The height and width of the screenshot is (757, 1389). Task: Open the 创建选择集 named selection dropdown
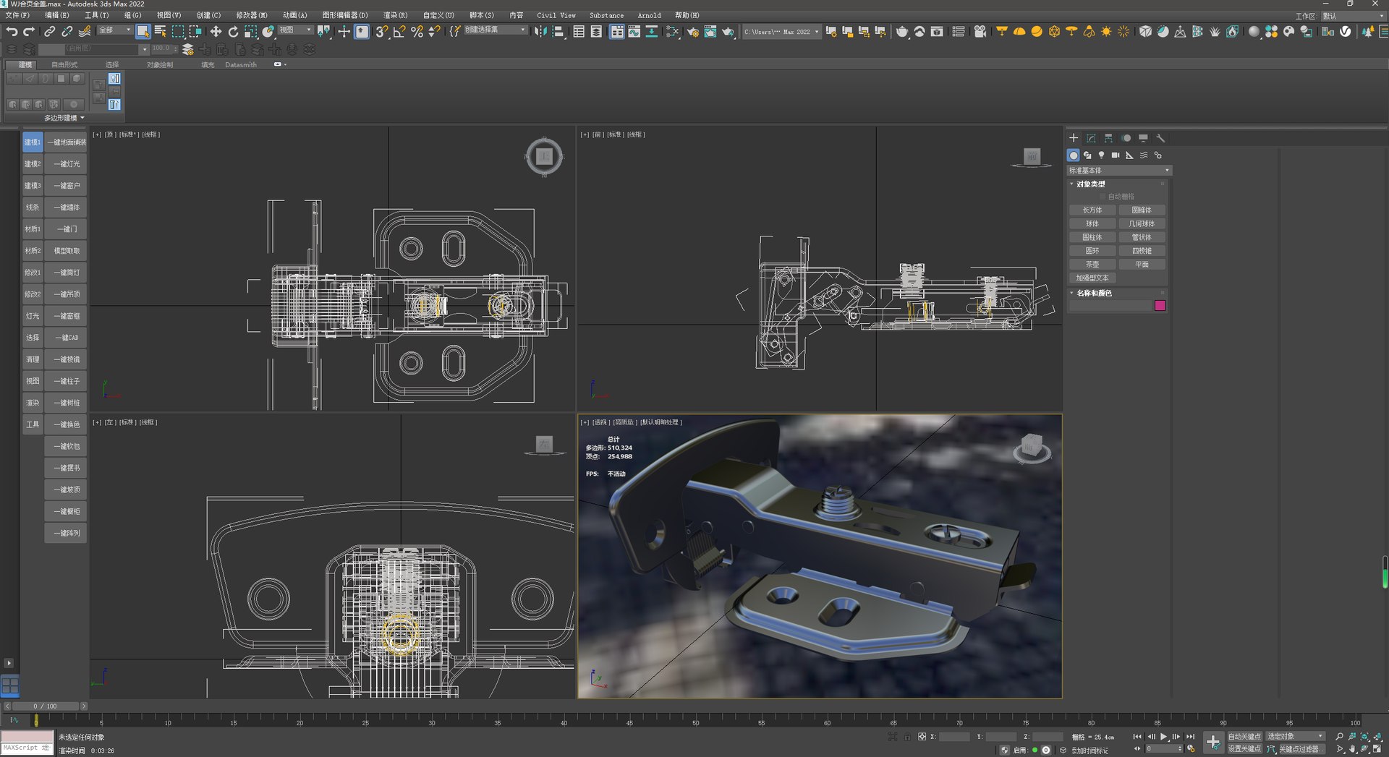(x=495, y=30)
